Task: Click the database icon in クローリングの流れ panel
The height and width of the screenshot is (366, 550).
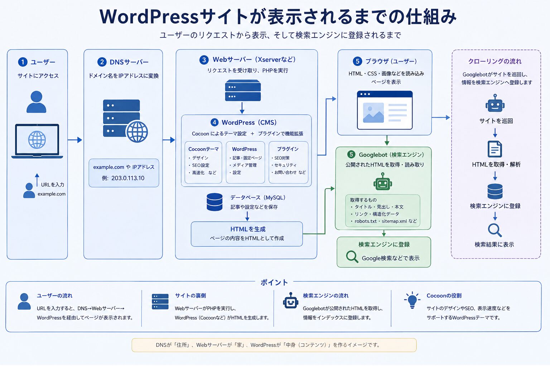Action: point(495,191)
